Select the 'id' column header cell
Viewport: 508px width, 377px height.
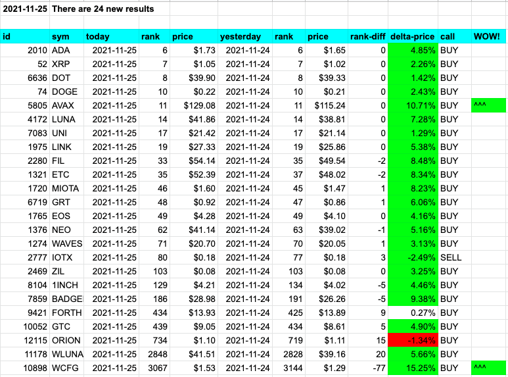pos(25,36)
